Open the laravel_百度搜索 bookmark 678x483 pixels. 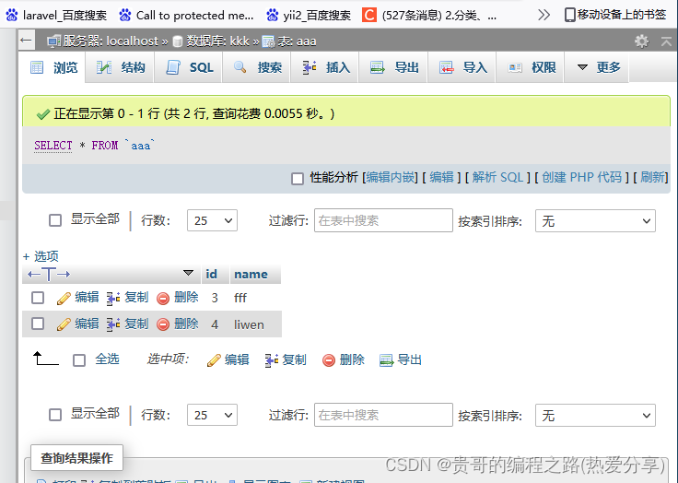(x=56, y=15)
